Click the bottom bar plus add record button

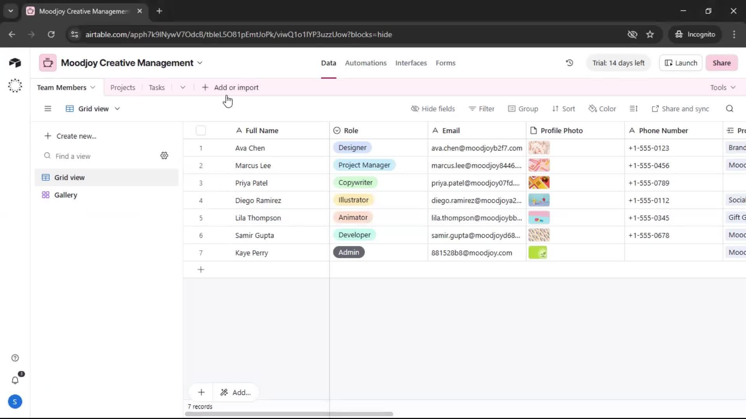tap(201, 392)
